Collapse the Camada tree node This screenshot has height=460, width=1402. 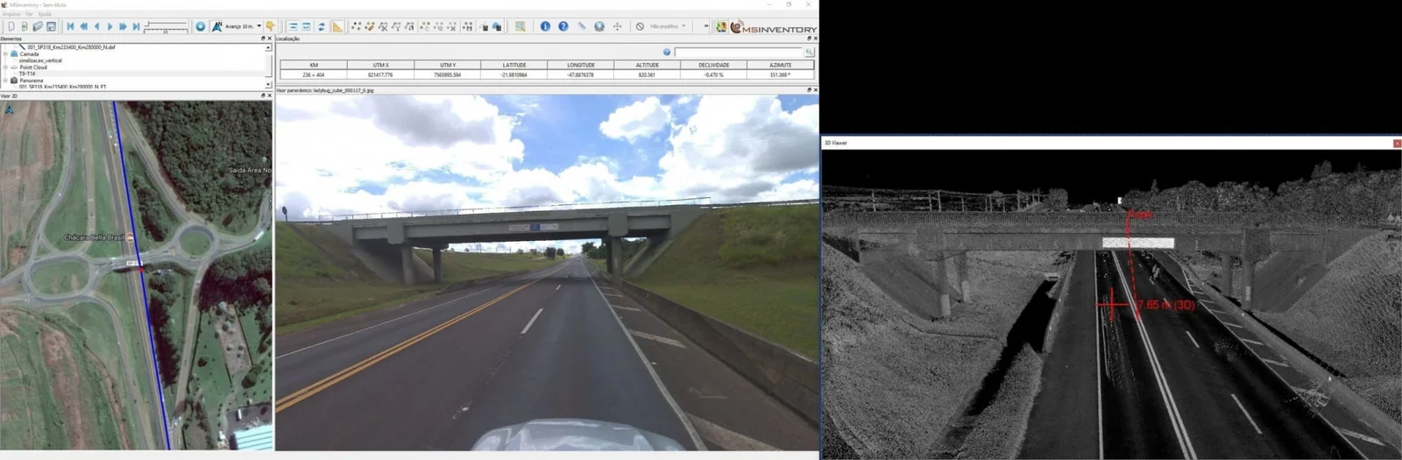click(5, 54)
